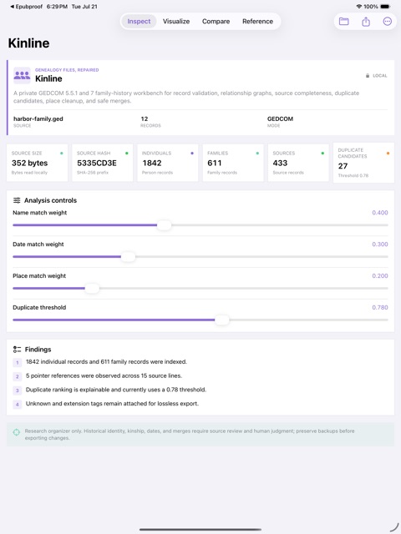Tap the share icon in toolbar
401x534 pixels.
tap(366, 22)
